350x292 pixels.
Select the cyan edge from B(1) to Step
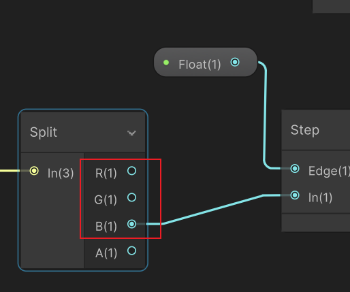coord(212,210)
